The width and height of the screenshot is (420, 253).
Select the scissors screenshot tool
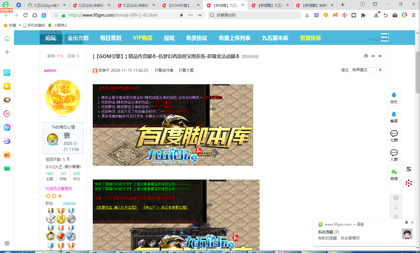307,15
